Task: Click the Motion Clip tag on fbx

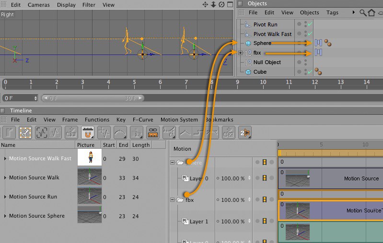Action: pyautogui.click(x=318, y=53)
